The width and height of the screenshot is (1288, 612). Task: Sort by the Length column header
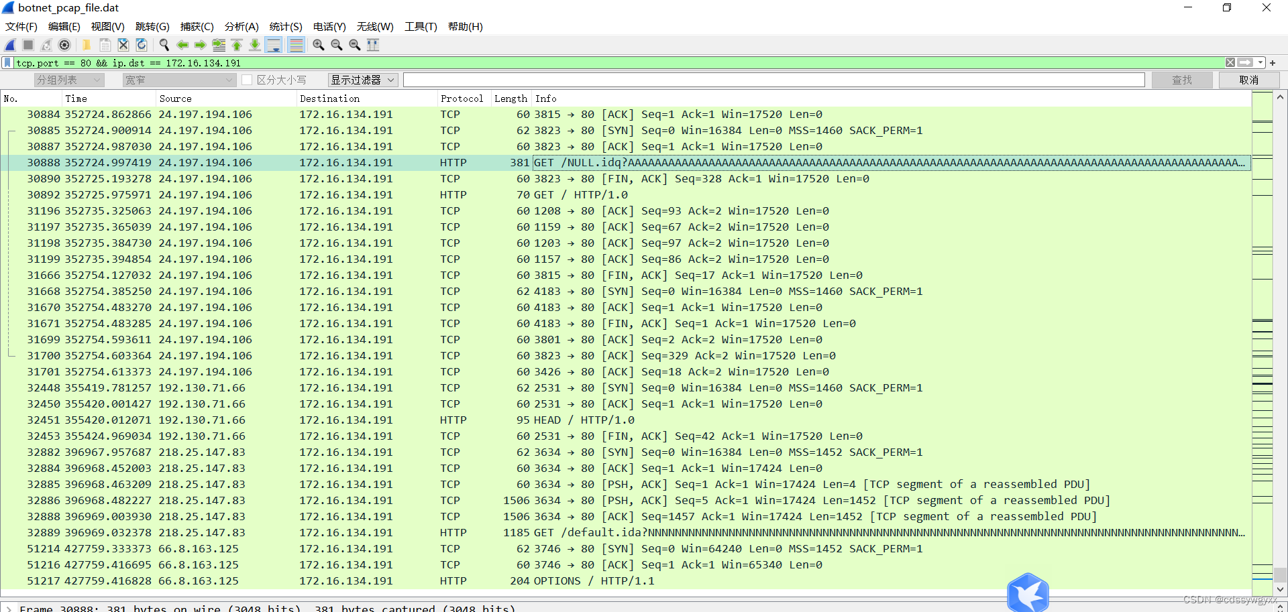pos(511,99)
